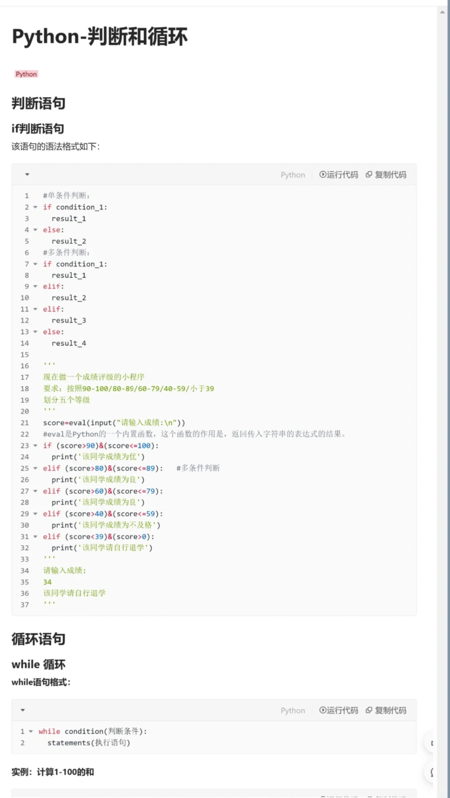Fold the if block at line 7
Image resolution: width=450 pixels, height=798 pixels.
pyautogui.click(x=35, y=264)
